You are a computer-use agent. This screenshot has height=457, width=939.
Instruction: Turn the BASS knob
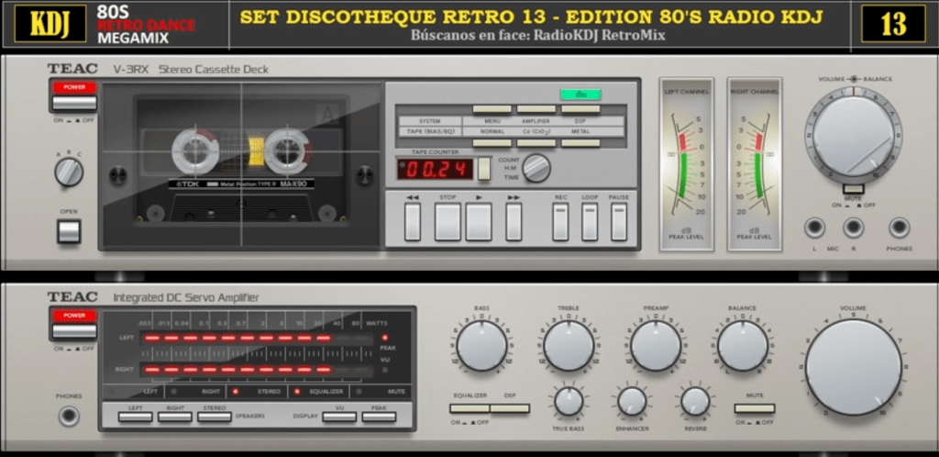[x=482, y=346]
